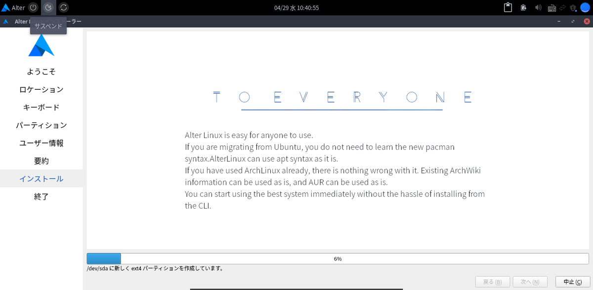
Task: Select the キーボード step in sidebar
Action: coord(42,107)
